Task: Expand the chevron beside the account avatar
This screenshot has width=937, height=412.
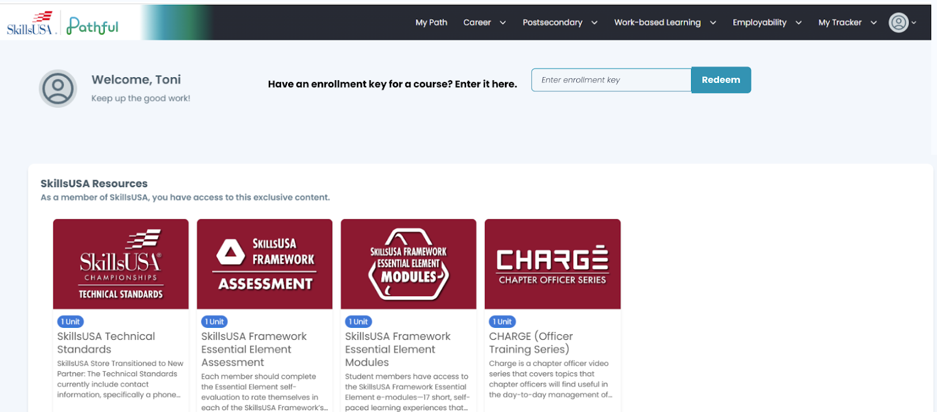Action: point(914,23)
